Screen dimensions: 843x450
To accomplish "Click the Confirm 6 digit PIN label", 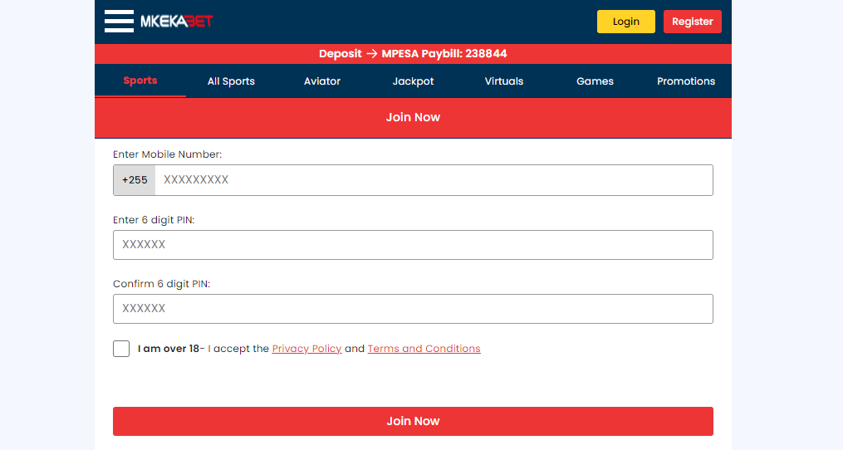I will point(161,284).
